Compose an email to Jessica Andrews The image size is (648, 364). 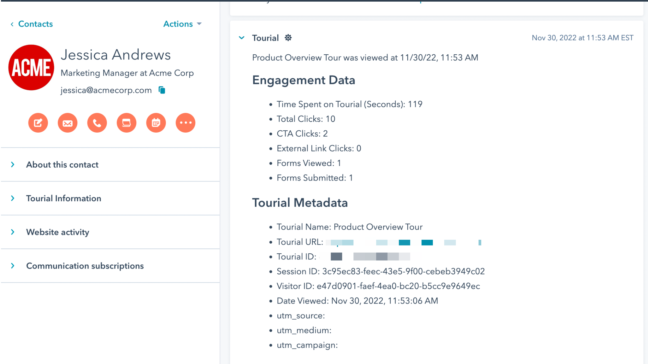tap(67, 123)
